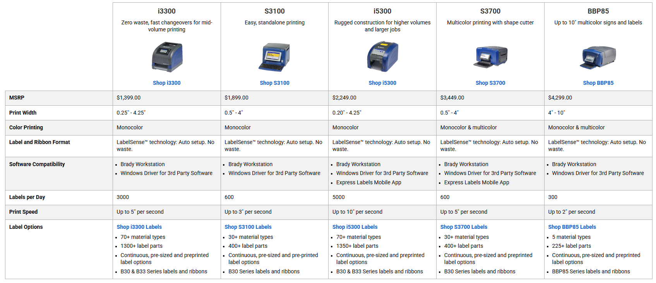Click the i3300 column heading
656x283 pixels.
tap(167, 11)
